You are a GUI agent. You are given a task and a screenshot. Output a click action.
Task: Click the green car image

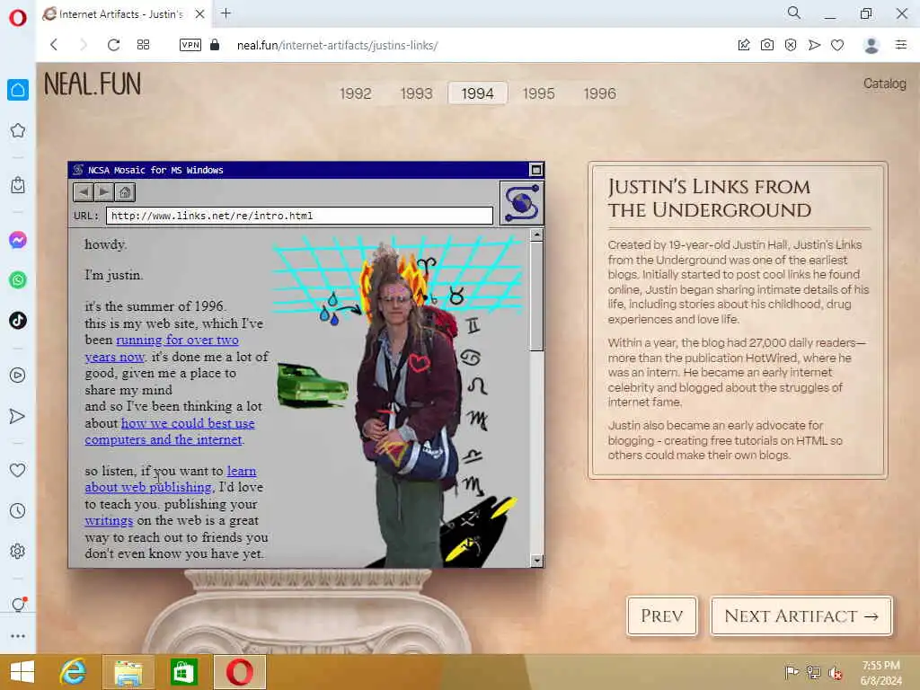pos(312,385)
